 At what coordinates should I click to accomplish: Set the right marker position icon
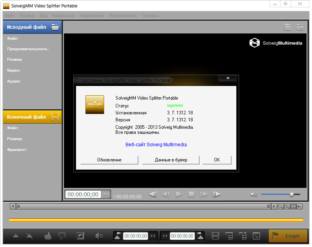(x=200, y=236)
